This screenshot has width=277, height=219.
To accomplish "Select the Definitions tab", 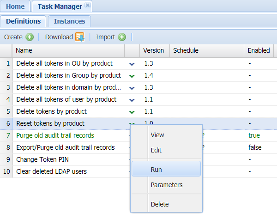I will click(23, 21).
